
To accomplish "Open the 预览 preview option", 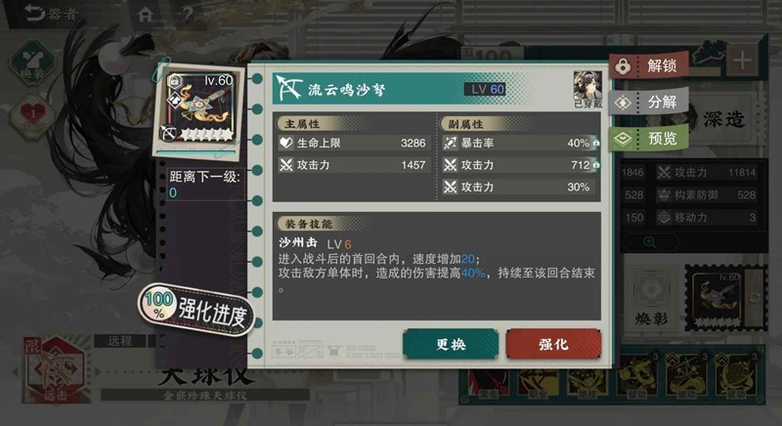I will pyautogui.click(x=649, y=138).
